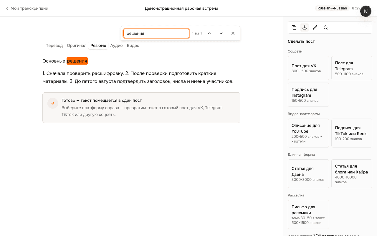Open the Видео tab

pyautogui.click(x=133, y=45)
